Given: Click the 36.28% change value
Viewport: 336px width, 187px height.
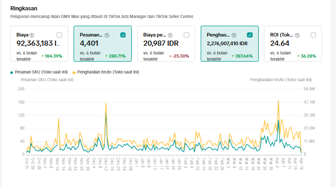Looking at the screenshot, I should (x=308, y=56).
